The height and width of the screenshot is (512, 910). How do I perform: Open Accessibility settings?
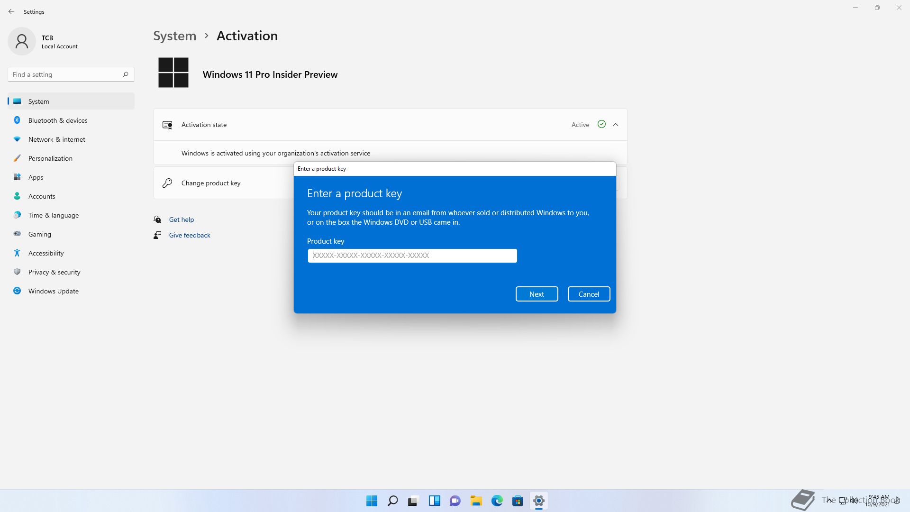click(45, 253)
